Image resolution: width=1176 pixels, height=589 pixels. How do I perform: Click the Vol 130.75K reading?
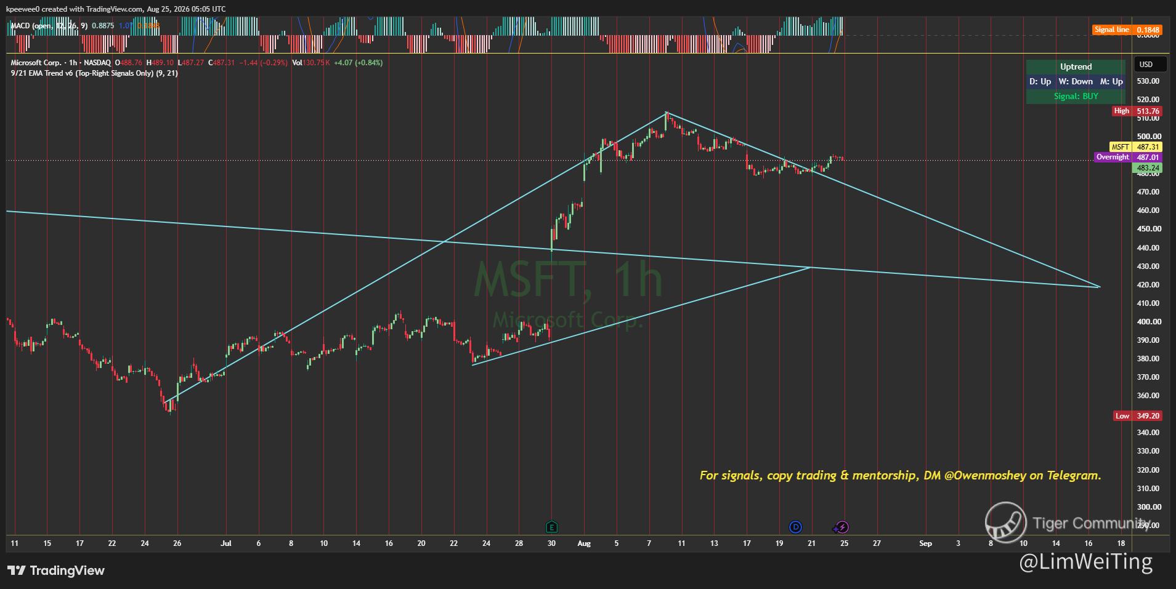point(311,63)
